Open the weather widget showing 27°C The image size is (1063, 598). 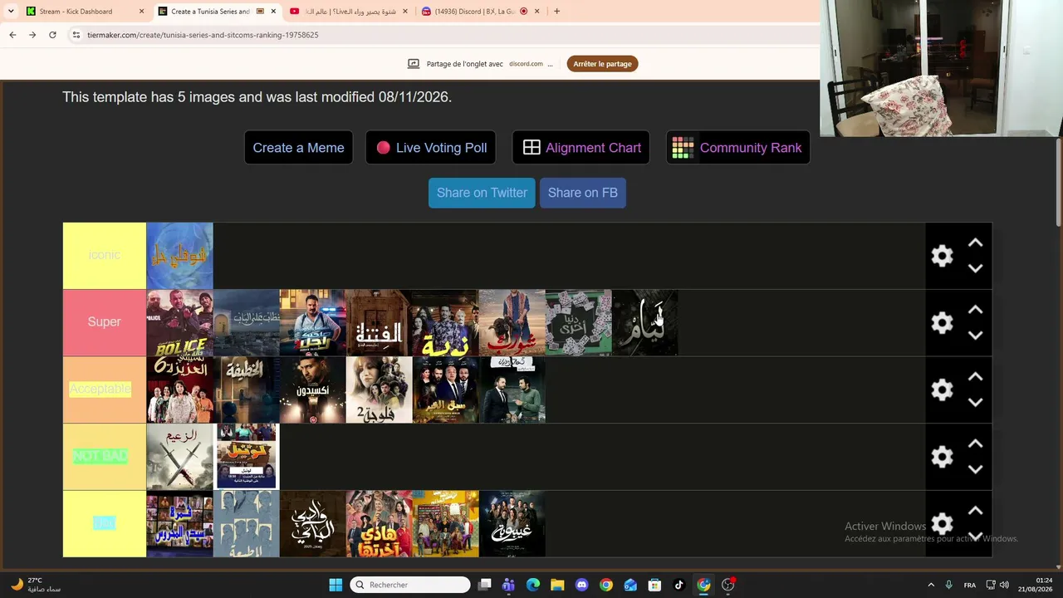click(x=35, y=585)
